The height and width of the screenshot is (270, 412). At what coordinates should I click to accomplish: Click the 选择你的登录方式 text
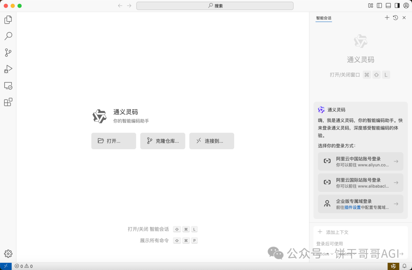(336, 145)
